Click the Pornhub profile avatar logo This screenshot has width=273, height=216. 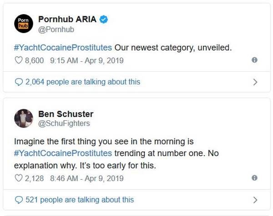[x=24, y=24]
